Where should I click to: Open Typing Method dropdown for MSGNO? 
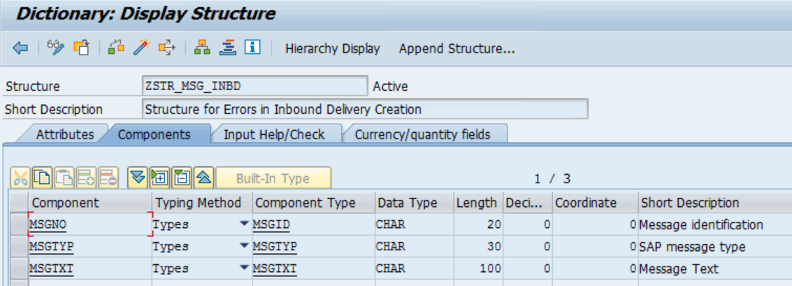point(245,224)
